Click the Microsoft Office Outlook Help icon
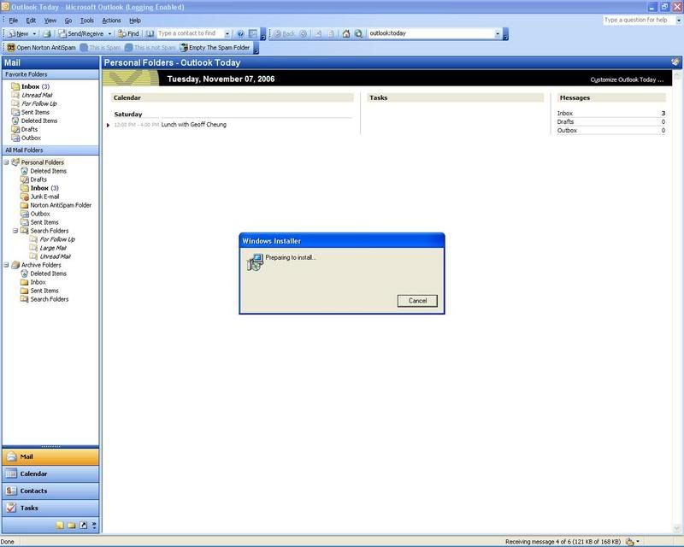The image size is (684, 547). pos(240,33)
